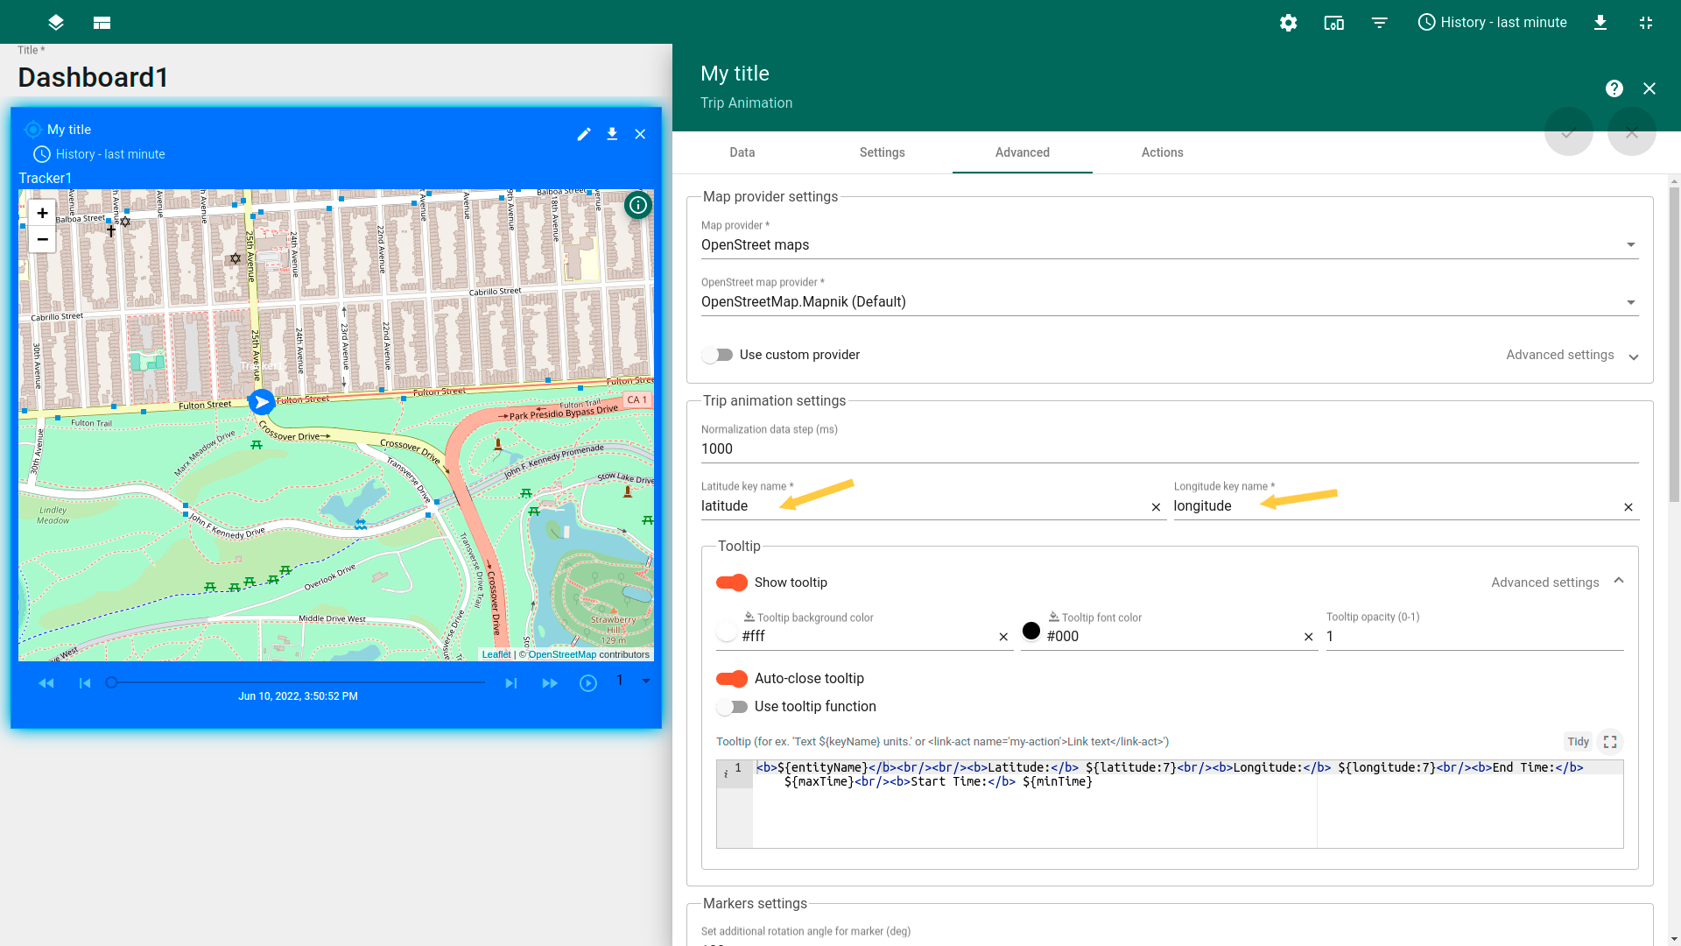Click the Longitude key name field

point(1396,506)
